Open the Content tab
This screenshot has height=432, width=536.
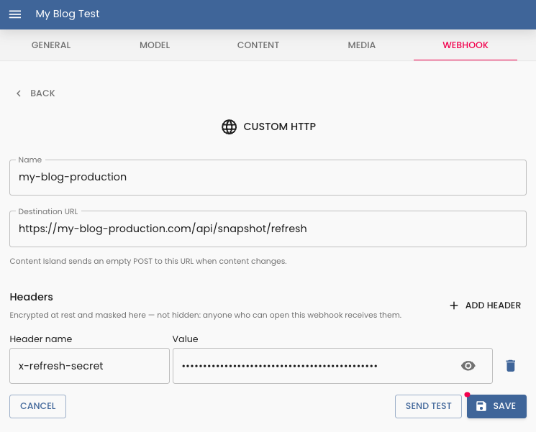point(258,45)
